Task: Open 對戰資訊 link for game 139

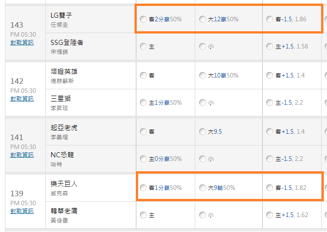Action: click(x=22, y=211)
